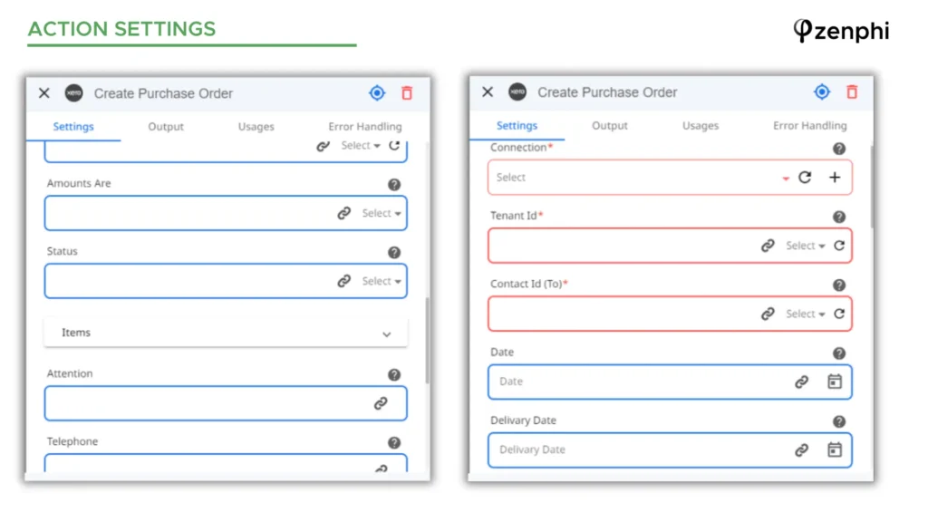Refresh the Tenant Id list
Image resolution: width=928 pixels, height=522 pixels.
coord(839,246)
